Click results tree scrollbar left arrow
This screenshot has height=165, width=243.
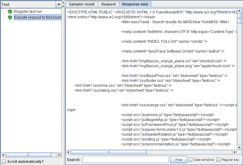3,155
